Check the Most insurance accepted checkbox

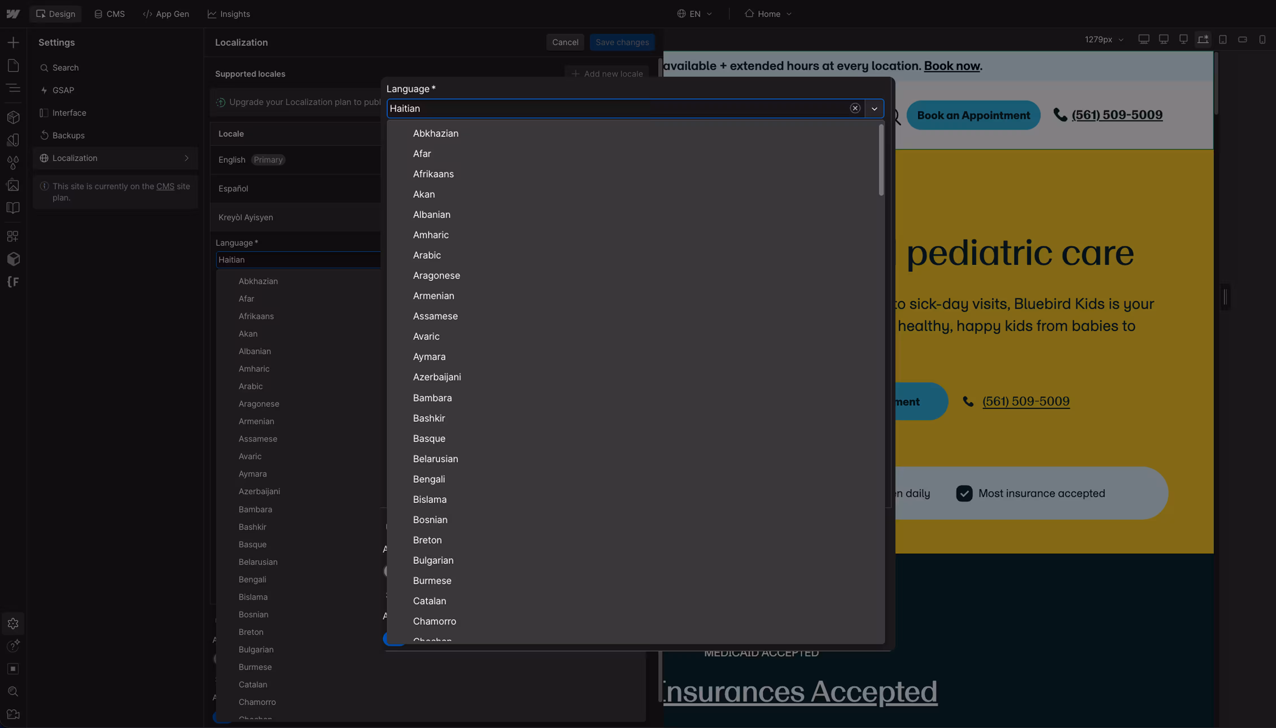coord(964,493)
